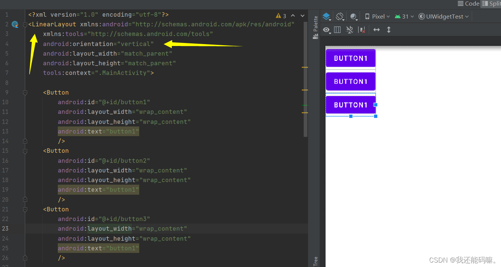This screenshot has width=501, height=267.
Task: Collapse the Button fold on line 9
Action: (x=25, y=92)
